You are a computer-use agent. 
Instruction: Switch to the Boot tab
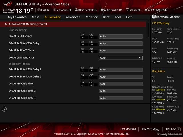pos(106,17)
